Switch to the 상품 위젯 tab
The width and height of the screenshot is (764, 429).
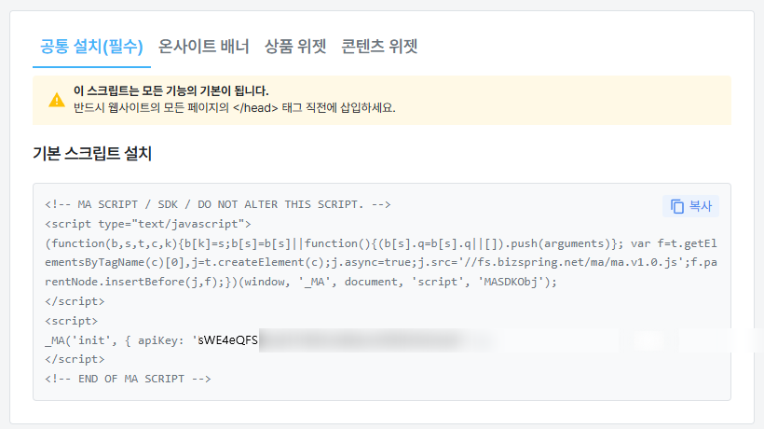(x=295, y=47)
